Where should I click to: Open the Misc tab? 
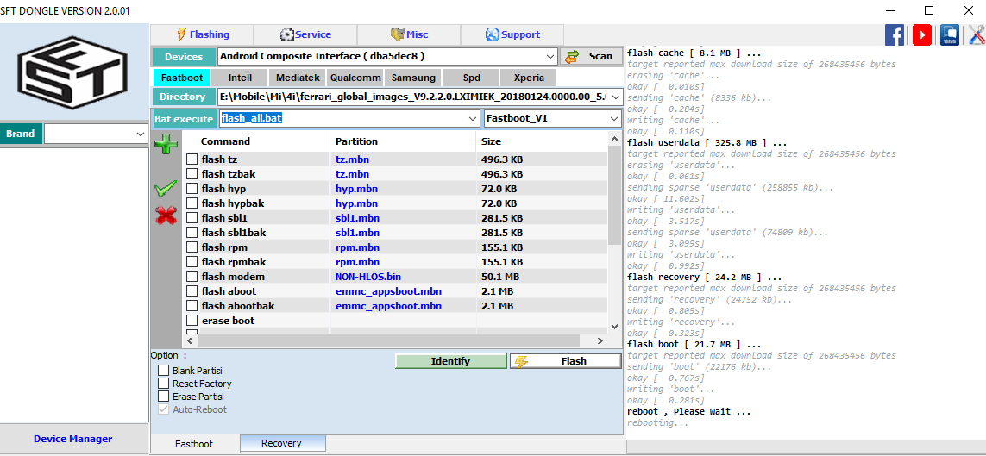point(409,34)
